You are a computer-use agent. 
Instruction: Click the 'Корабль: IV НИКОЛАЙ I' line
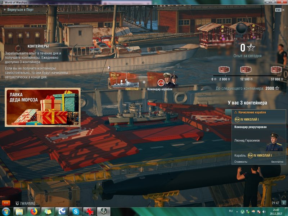[x=253, y=156]
